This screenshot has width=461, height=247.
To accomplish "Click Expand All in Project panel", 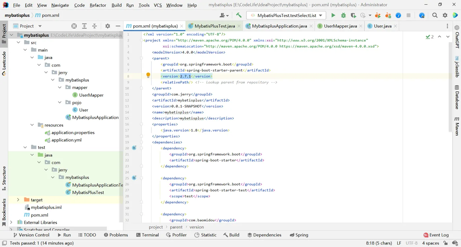I will [x=84, y=26].
